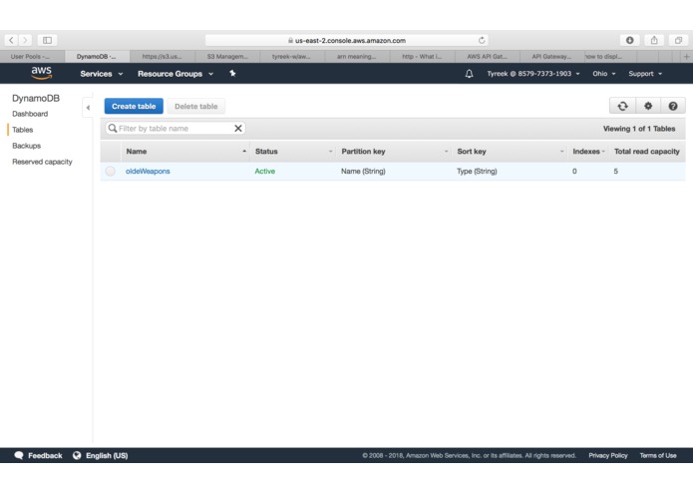Click the AWS logo home icon
Image resolution: width=693 pixels, height=493 pixels.
point(41,73)
